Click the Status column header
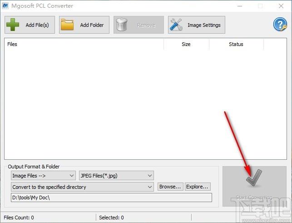 tap(236, 44)
